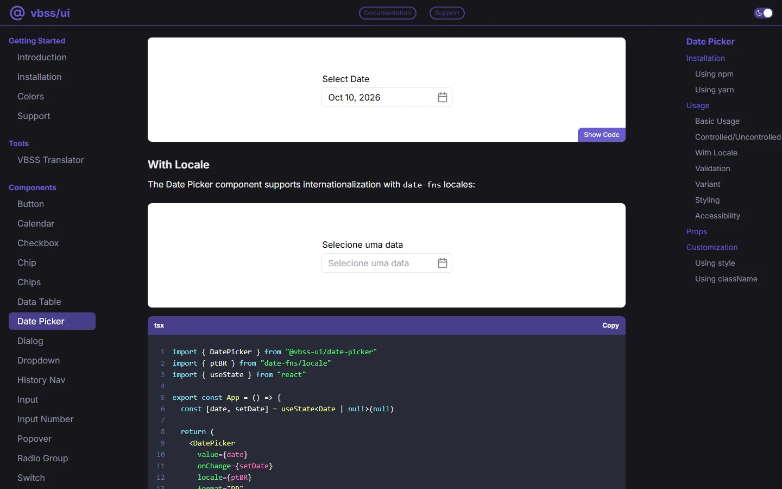Jump to Controlled/Uncontrolled section
782x489 pixels.
[738, 137]
